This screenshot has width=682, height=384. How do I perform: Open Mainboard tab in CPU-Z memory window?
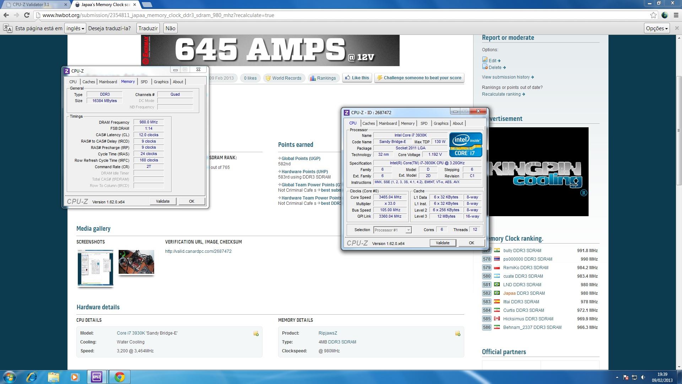click(x=108, y=82)
